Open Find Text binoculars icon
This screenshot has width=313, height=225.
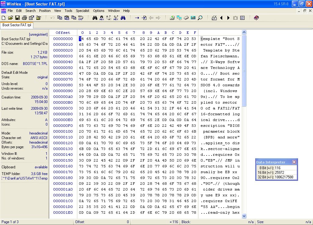tap(95, 18)
